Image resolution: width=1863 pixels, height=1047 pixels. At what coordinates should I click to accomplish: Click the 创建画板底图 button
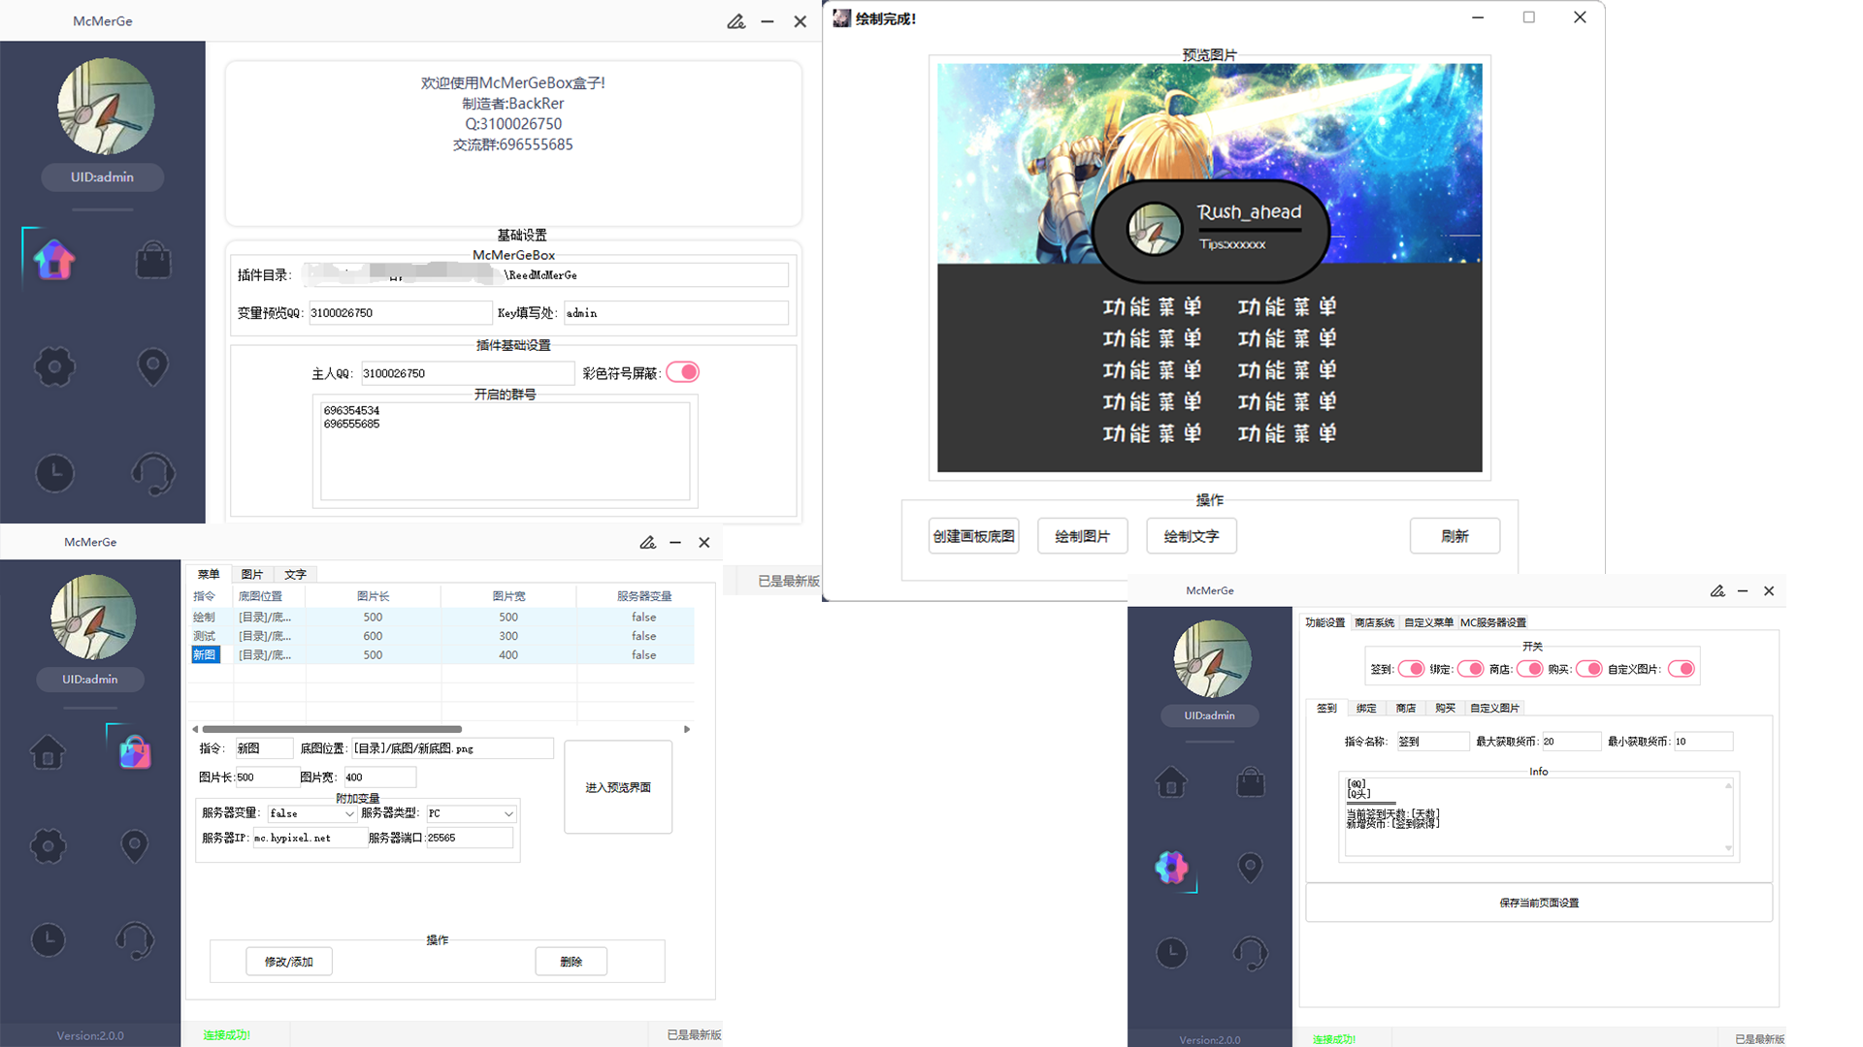pyautogui.click(x=973, y=536)
